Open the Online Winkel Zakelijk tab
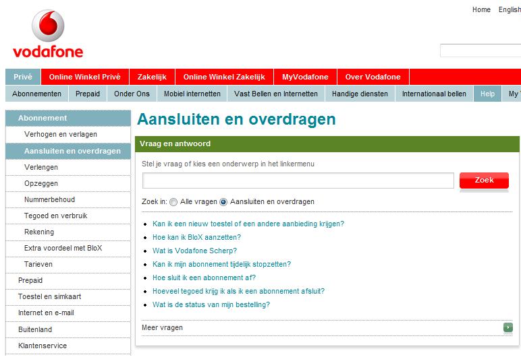521x359 pixels. 224,77
